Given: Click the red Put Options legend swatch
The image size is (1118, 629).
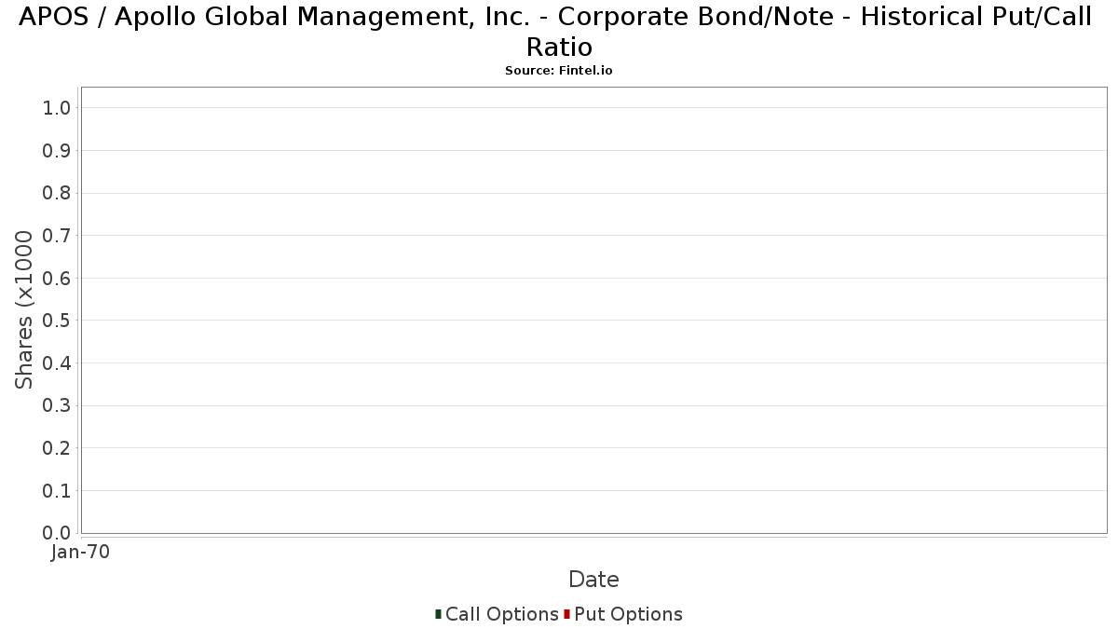Looking at the screenshot, I should click(x=566, y=614).
